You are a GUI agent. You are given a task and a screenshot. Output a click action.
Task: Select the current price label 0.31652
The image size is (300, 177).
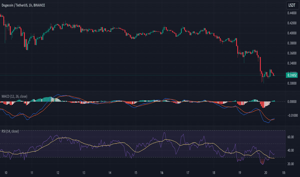(292, 75)
